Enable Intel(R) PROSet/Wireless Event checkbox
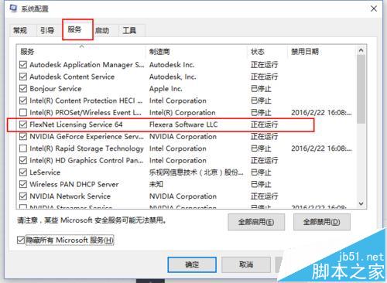The height and width of the screenshot is (283, 387). point(23,112)
